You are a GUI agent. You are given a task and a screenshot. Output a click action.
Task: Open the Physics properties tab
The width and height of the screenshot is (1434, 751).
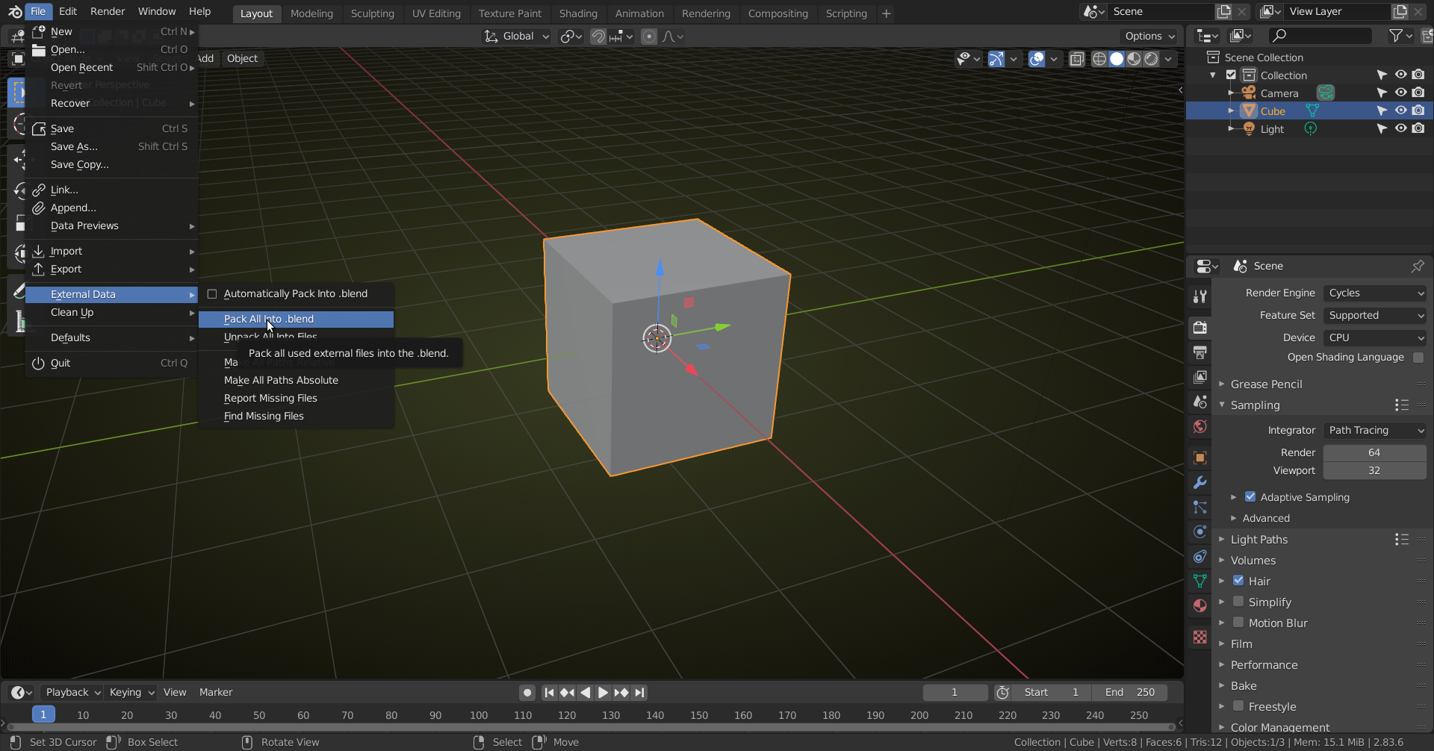[x=1200, y=532]
